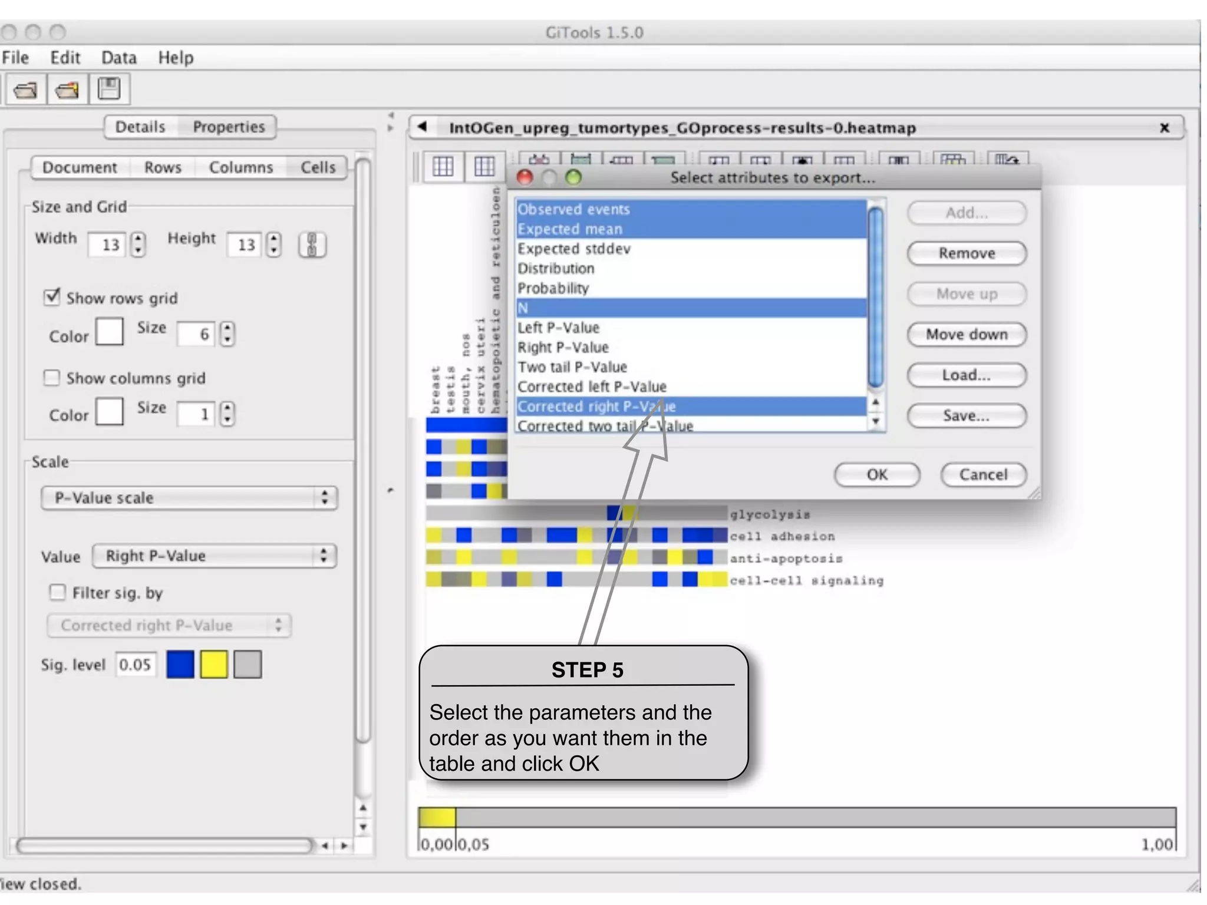Decrease the Height value with down arrow
This screenshot has height=905, width=1207.
(273, 250)
